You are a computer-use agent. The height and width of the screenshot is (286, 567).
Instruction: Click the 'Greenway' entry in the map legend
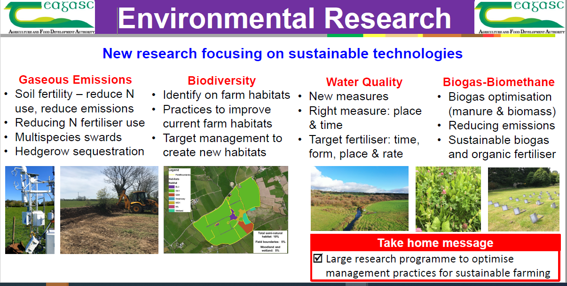pos(181,199)
